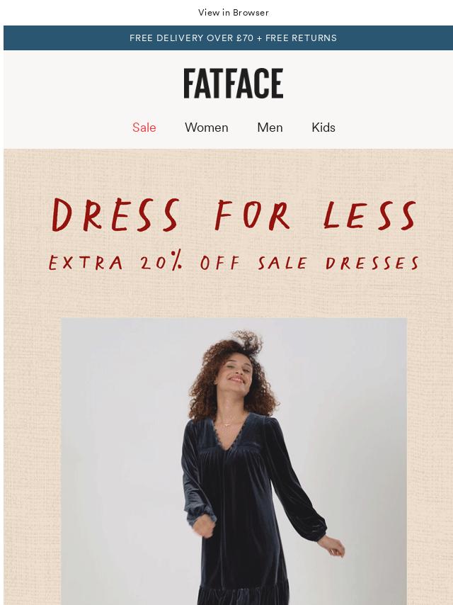Image resolution: width=453 pixels, height=605 pixels.
Task: Open the Kids category
Action: pyautogui.click(x=323, y=128)
